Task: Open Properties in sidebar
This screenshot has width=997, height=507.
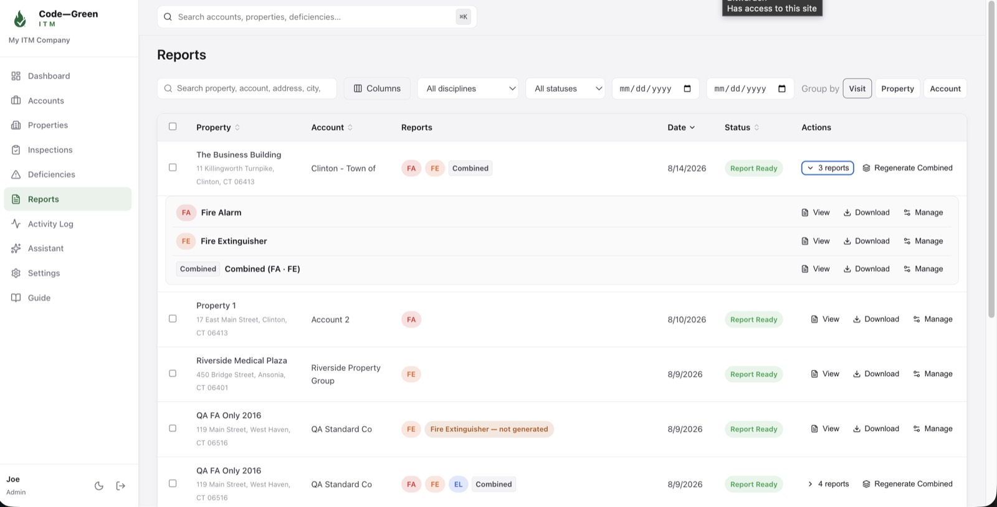Action: click(68, 125)
